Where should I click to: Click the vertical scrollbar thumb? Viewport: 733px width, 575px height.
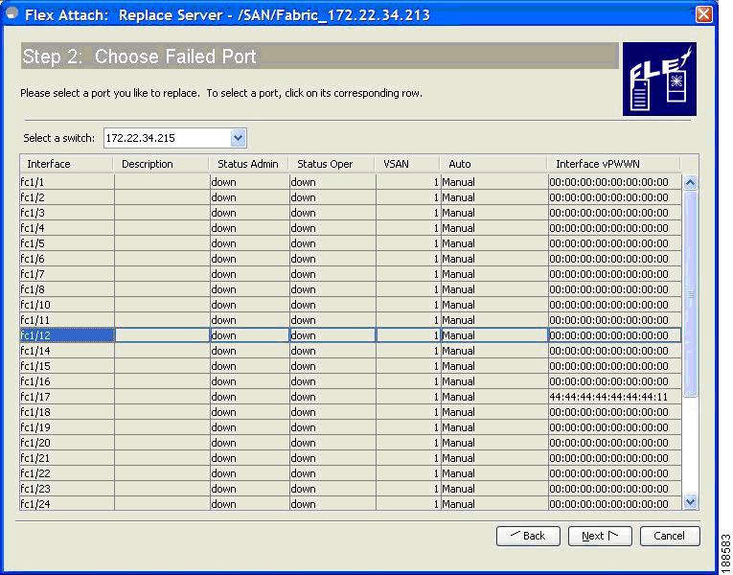[690, 294]
